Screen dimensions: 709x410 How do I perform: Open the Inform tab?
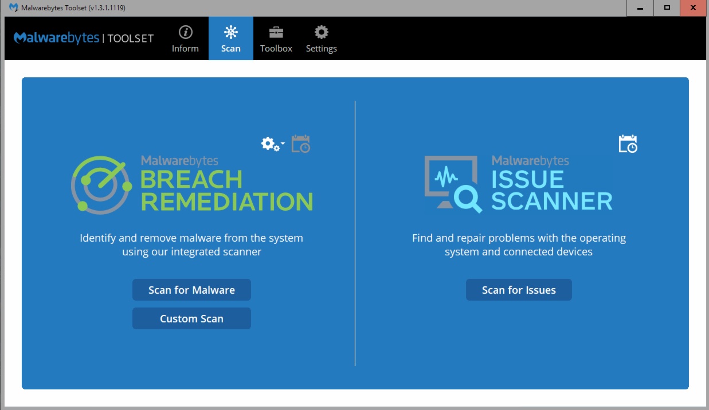[x=185, y=38]
